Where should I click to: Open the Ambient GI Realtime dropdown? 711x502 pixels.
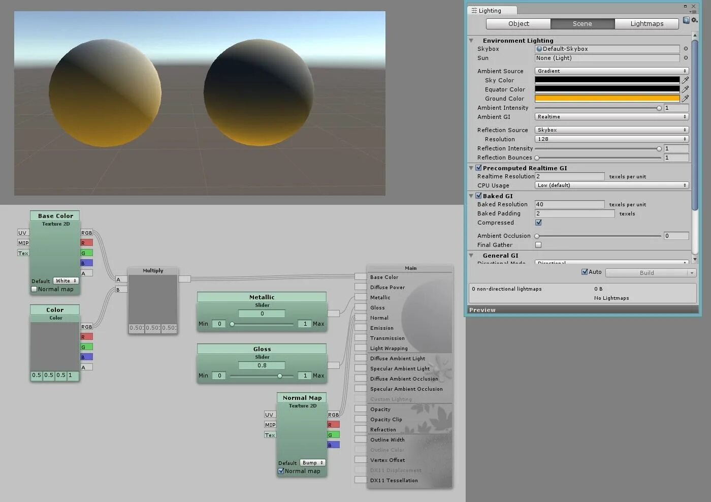pyautogui.click(x=611, y=117)
